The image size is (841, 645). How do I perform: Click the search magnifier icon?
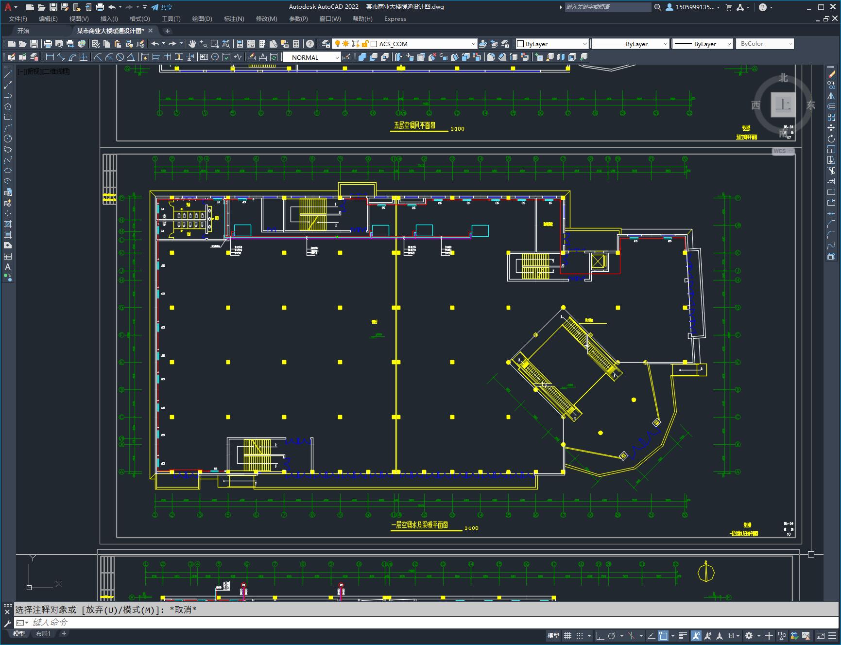(x=657, y=7)
